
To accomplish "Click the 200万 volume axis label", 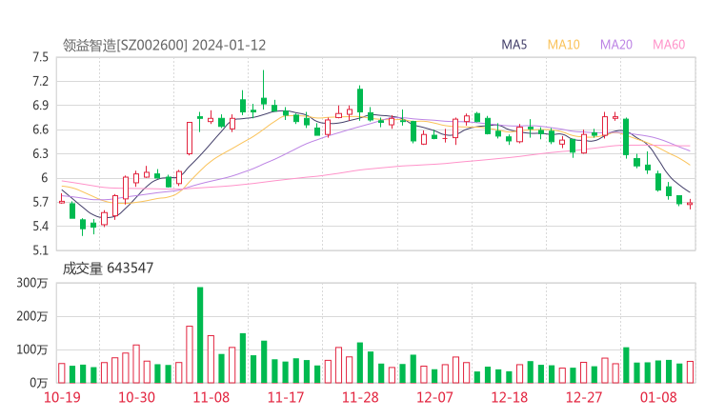I will [32, 316].
